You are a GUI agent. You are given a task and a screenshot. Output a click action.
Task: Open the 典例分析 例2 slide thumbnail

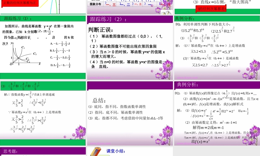tap(217, 113)
